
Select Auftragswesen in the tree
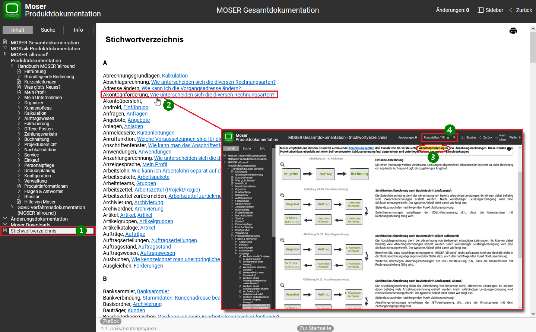[x=39, y=118]
